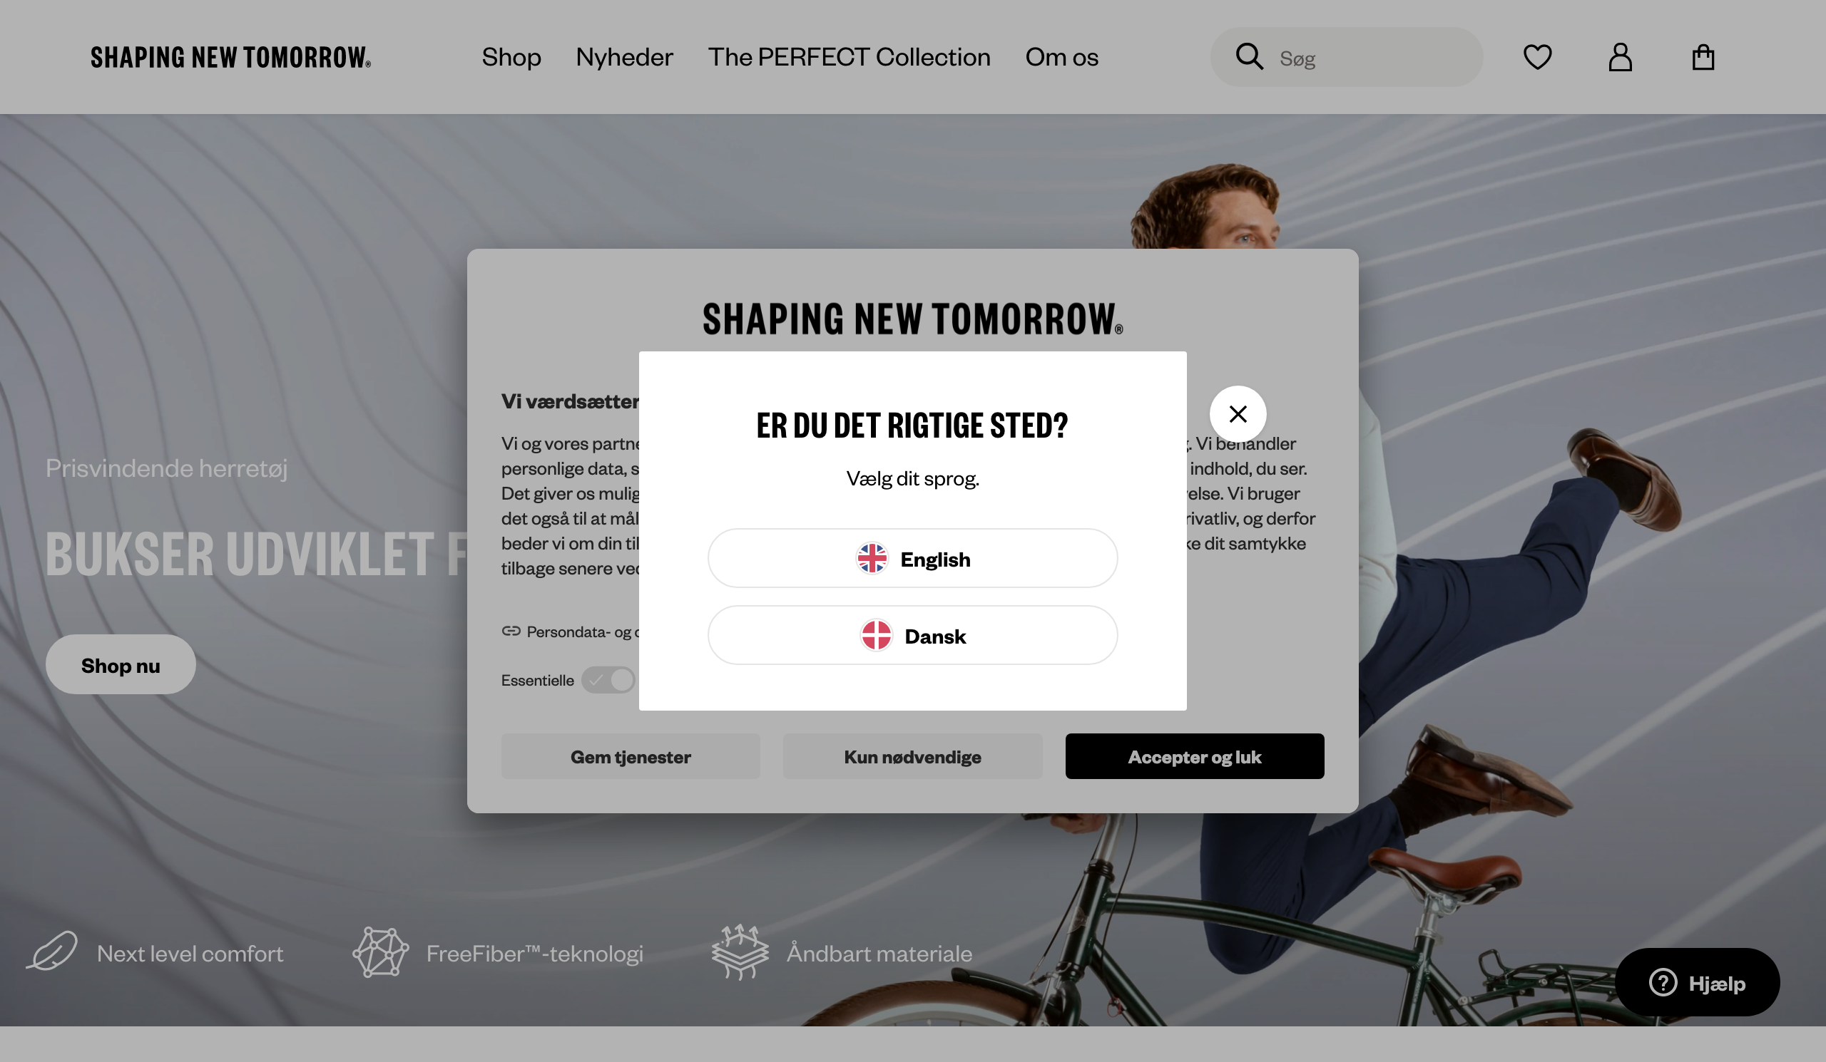1826x1062 pixels.
Task: Click the UK flag icon for English
Action: click(x=872, y=559)
